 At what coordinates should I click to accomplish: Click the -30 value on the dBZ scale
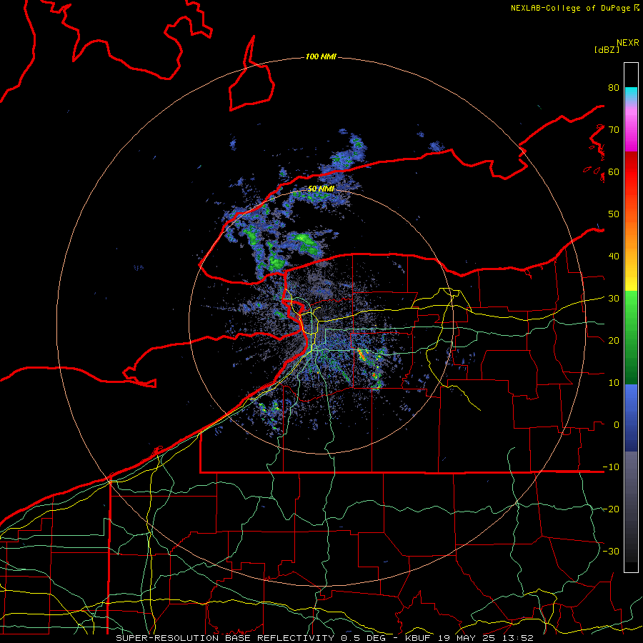point(611,551)
